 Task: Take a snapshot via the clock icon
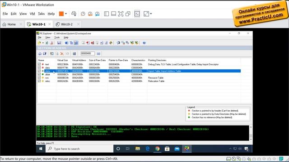pos(83,14)
